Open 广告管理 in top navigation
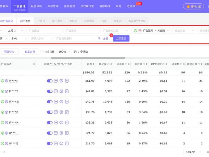Image resolution: width=209 pixels, height=157 pixels. point(20,6)
